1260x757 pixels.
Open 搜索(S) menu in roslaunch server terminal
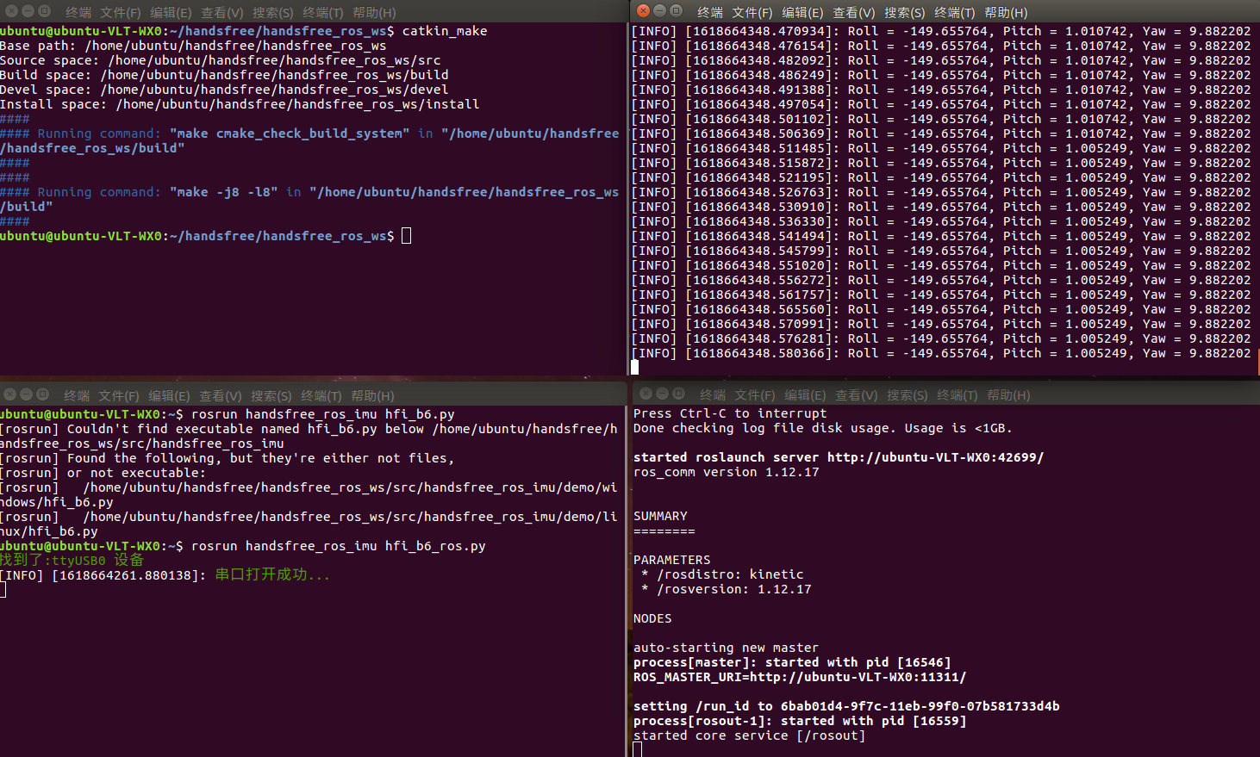[x=907, y=394]
